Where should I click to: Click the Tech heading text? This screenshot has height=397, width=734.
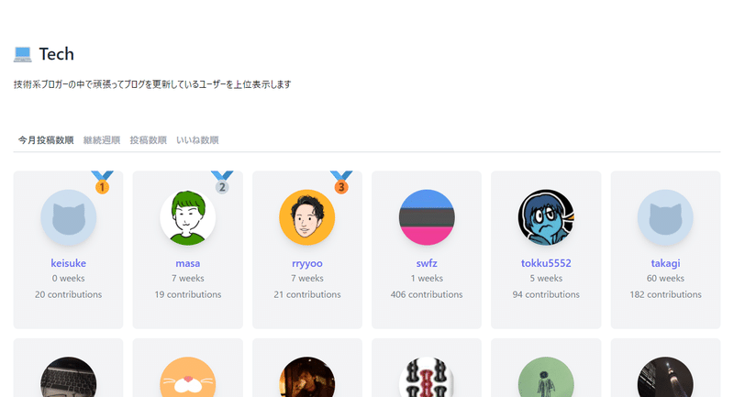56,54
